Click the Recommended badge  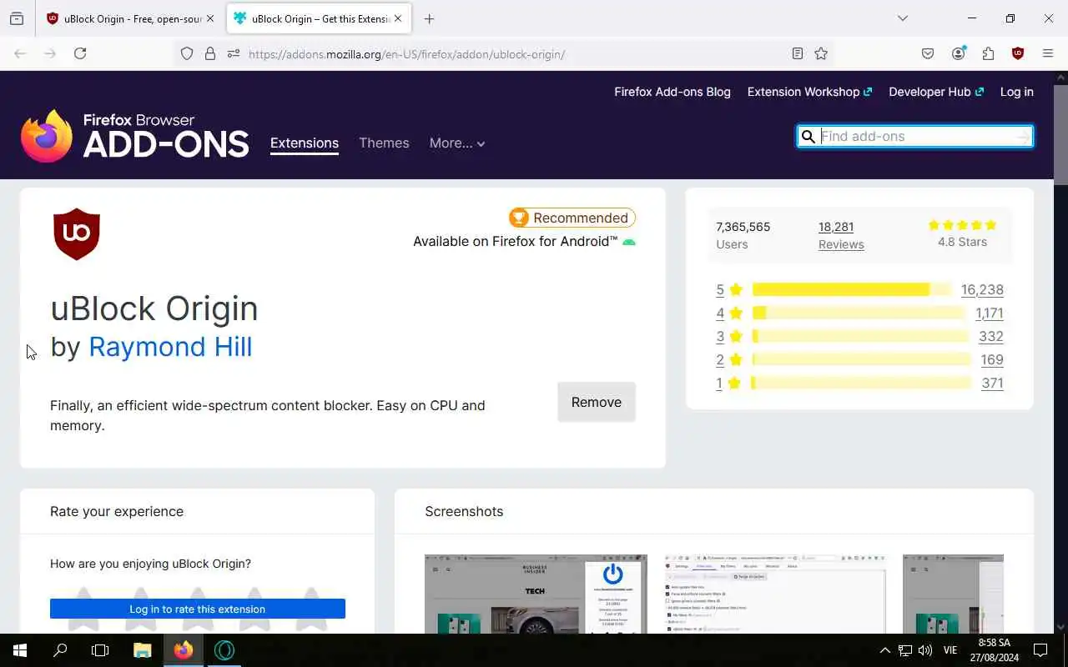(572, 218)
